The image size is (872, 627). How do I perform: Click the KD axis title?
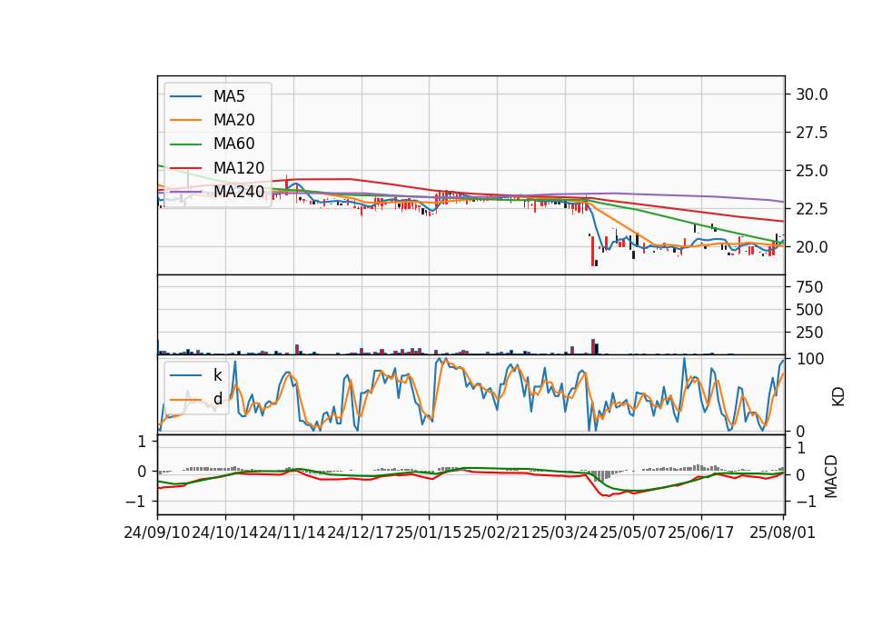point(837,396)
